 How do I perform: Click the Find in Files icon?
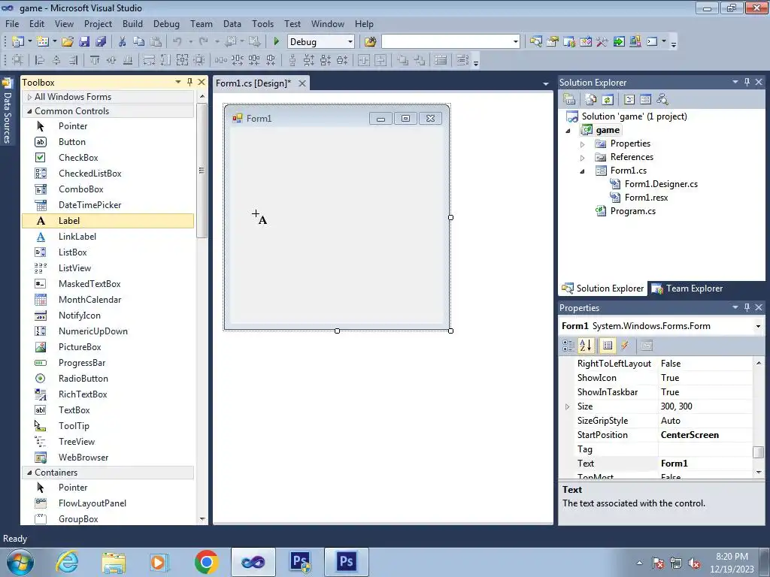pos(370,42)
